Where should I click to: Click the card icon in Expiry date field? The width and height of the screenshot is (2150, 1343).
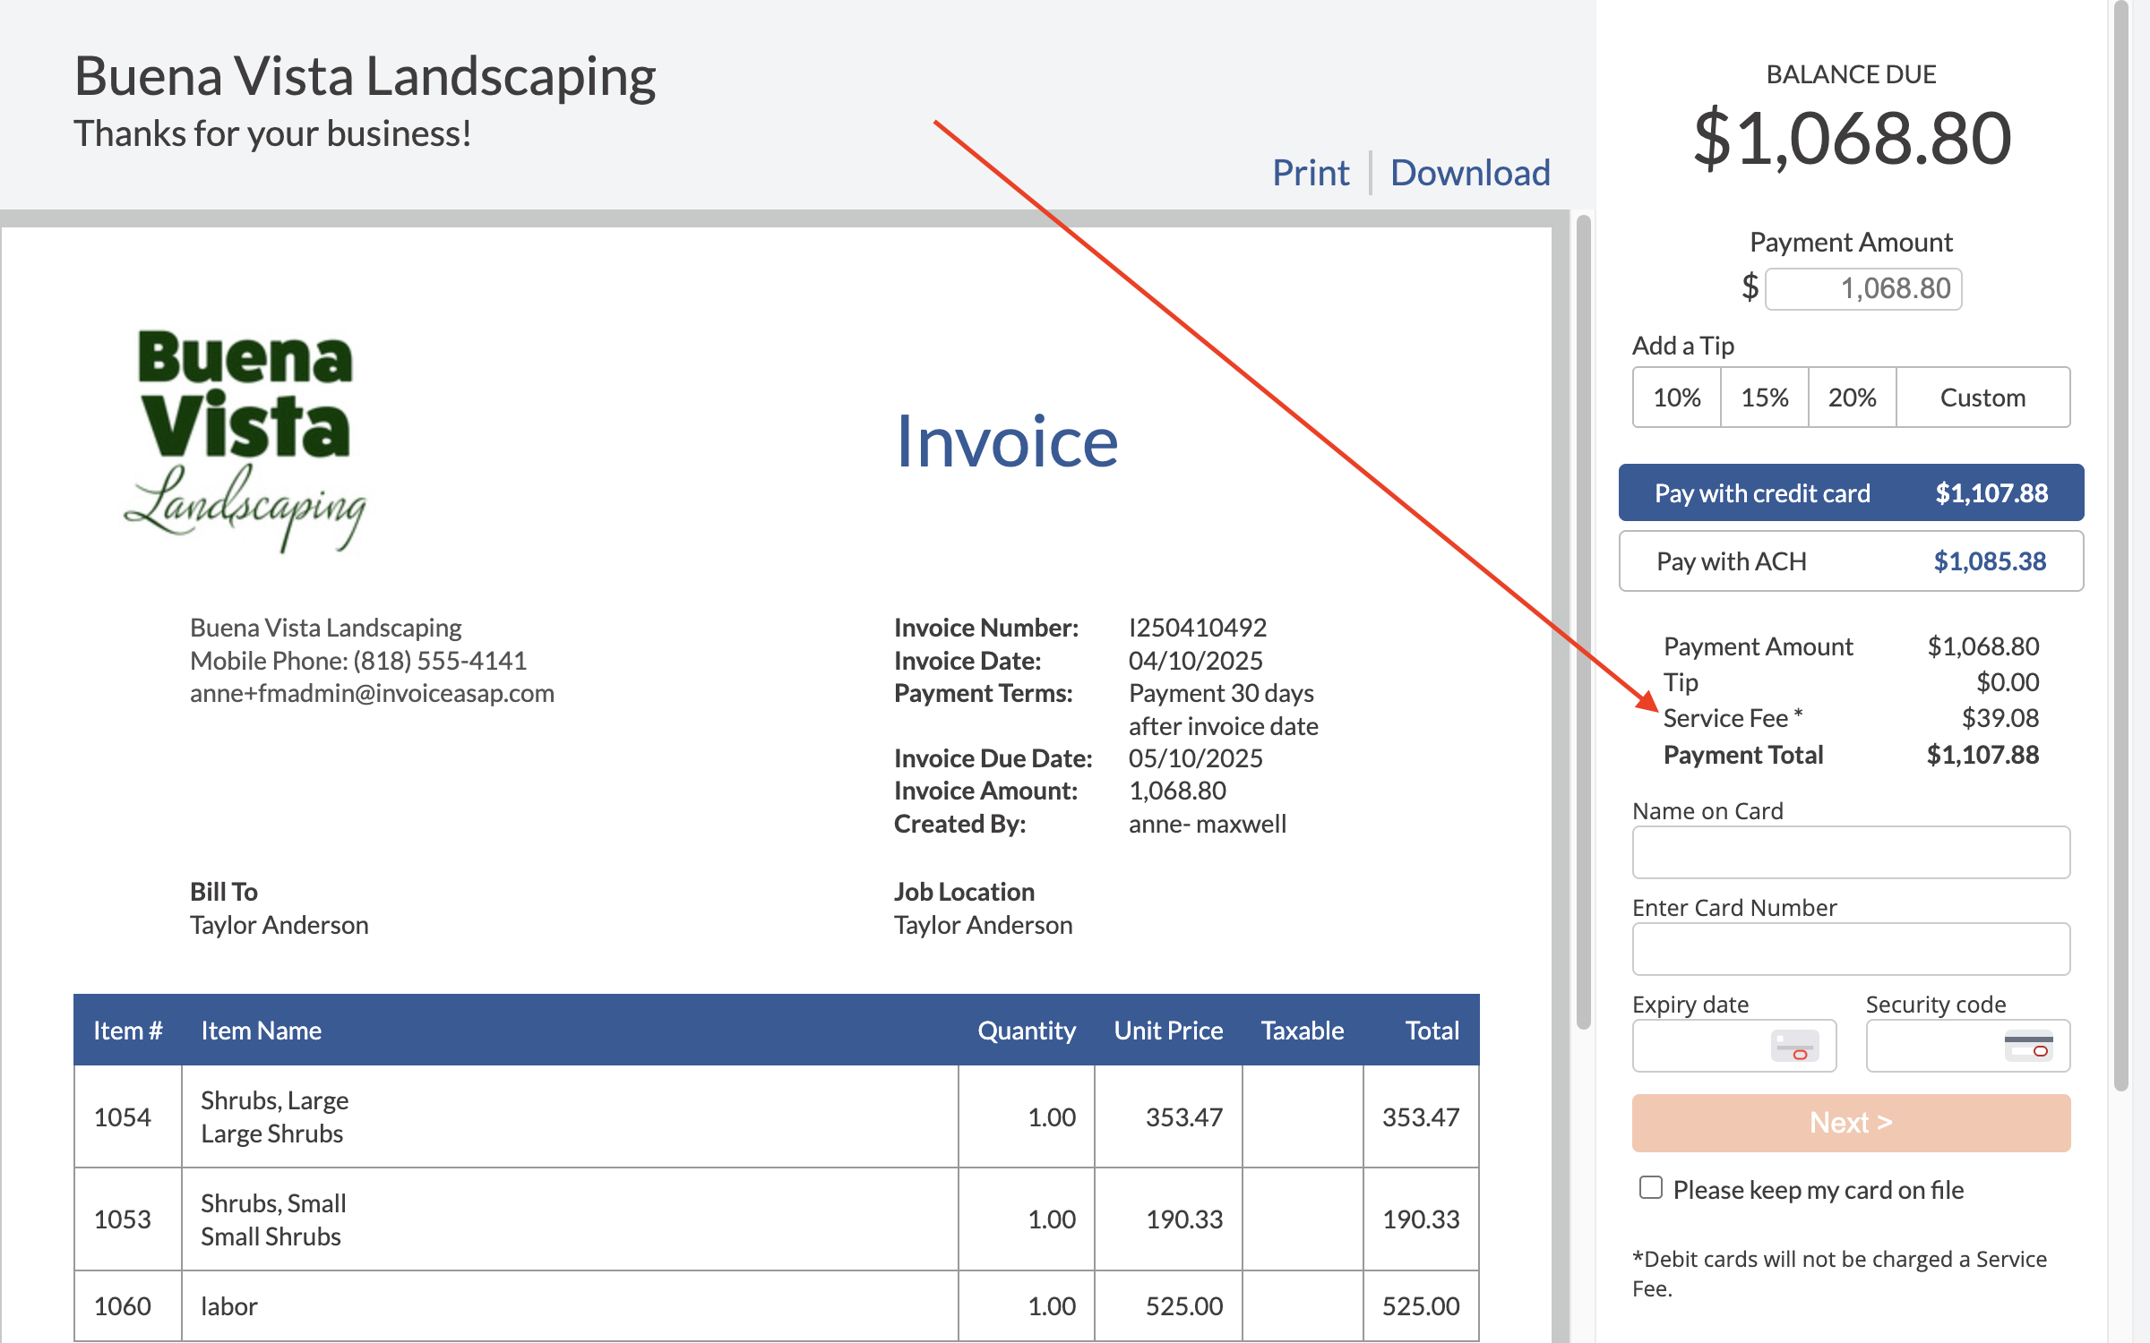(1794, 1046)
